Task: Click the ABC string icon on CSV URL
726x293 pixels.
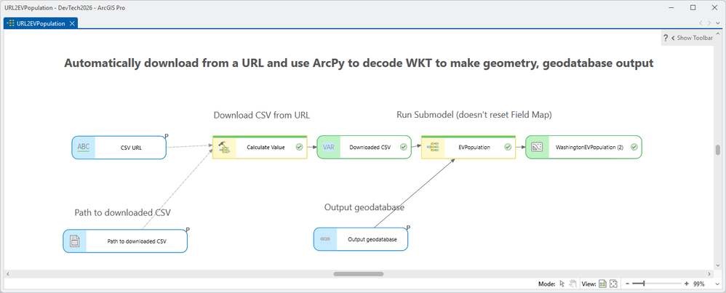Action: 84,147
